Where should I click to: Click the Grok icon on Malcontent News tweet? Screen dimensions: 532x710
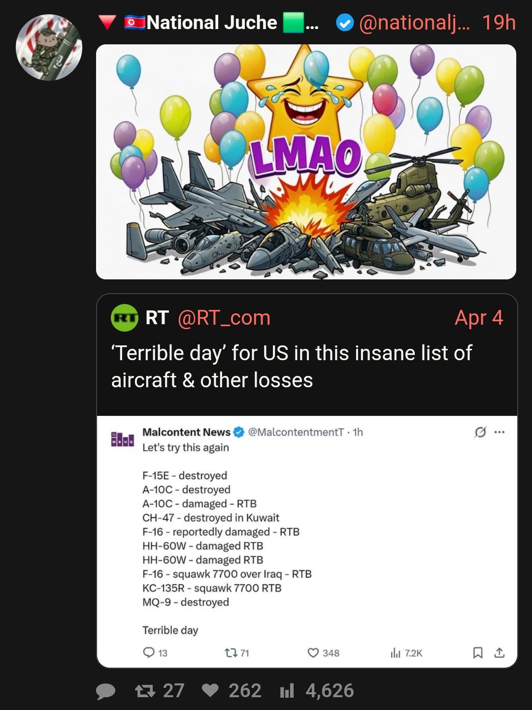(480, 432)
